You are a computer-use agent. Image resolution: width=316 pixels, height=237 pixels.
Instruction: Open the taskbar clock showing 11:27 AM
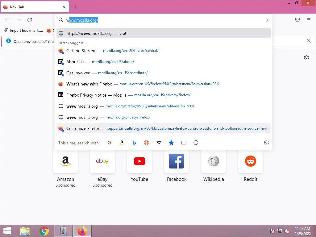[302, 231]
